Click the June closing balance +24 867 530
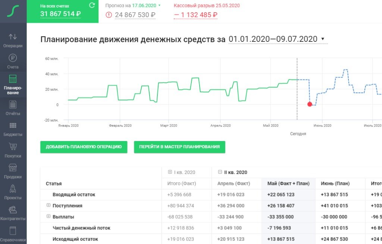 (335, 239)
